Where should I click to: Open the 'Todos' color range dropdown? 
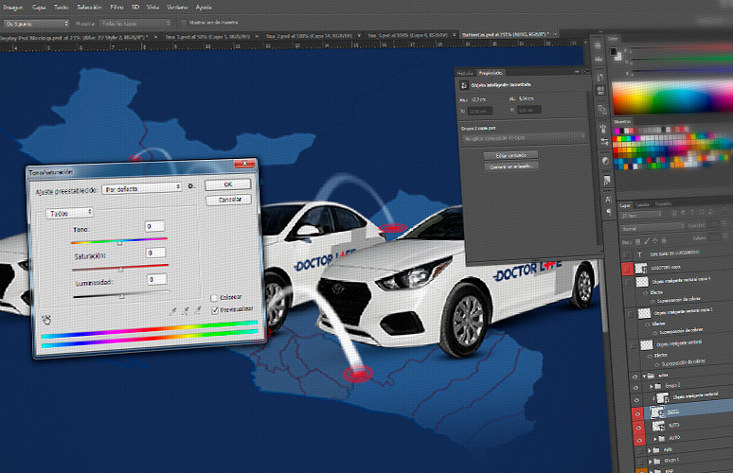coord(69,213)
